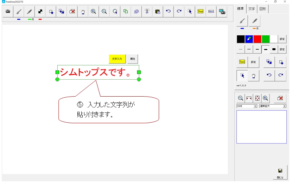Switch to the 標準 tab
The width and height of the screenshot is (292, 183).
[240, 8]
